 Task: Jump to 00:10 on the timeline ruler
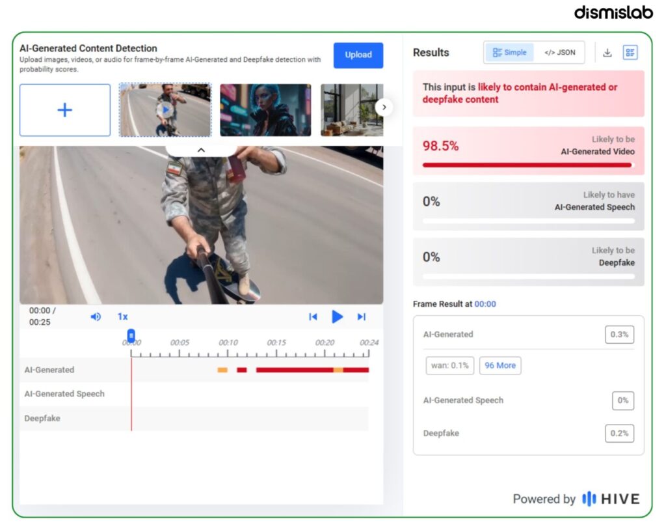pos(228,343)
